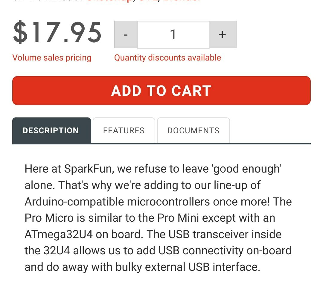Click the word SparkFun in the description
Image resolution: width=323 pixels, height=281 pixels.
tap(89, 169)
